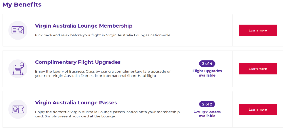Click the Business Class fare upgrade description
This screenshot has width=286, height=130.
(x=103, y=74)
